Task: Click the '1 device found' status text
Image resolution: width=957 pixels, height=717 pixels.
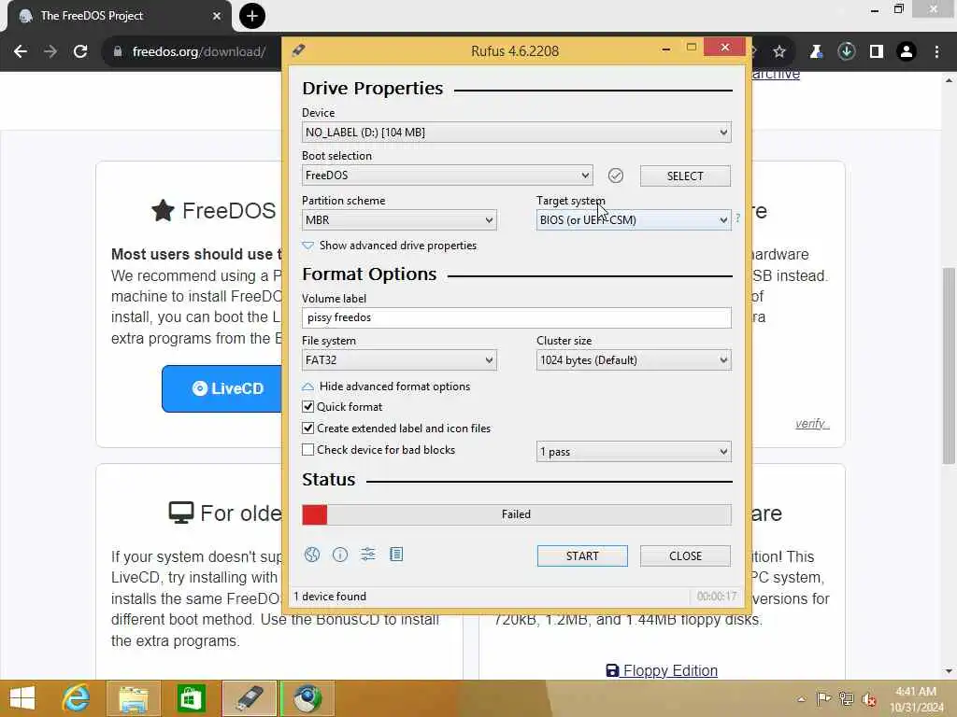Action: click(x=330, y=597)
